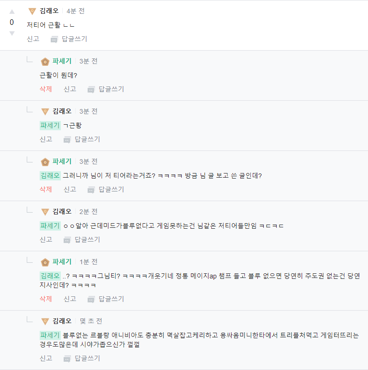
Task: Click 김래오's badge icon beside the 'ㄱ근황' reply
Action: (45, 111)
